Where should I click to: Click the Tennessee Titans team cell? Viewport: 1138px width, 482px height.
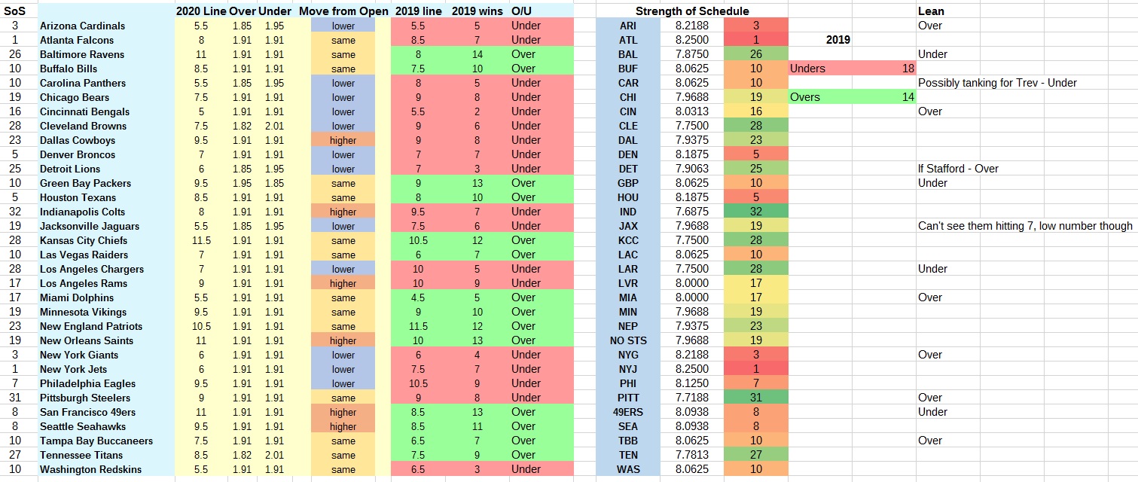pos(81,455)
